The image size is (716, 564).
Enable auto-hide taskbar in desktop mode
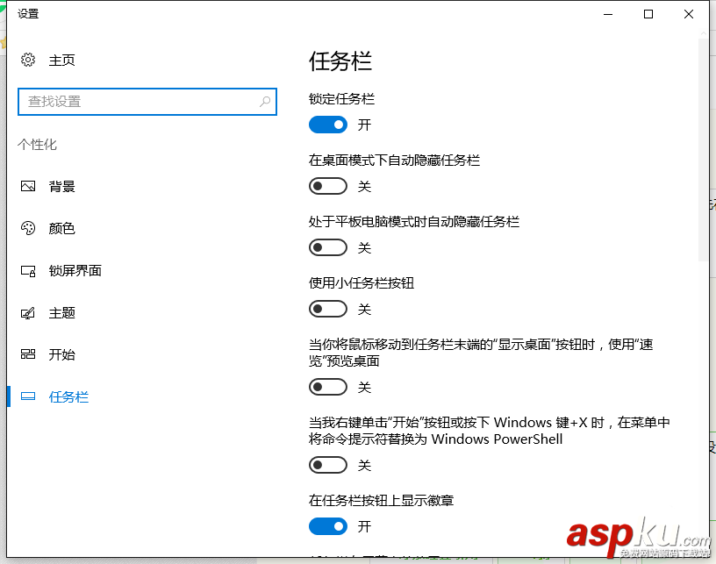(328, 186)
